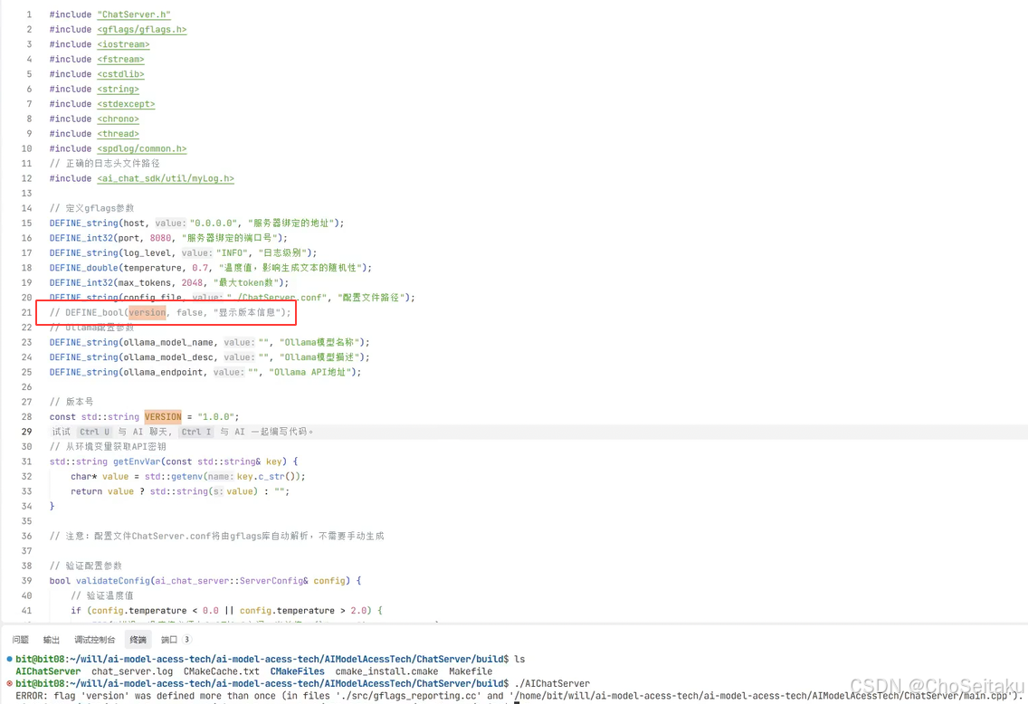The width and height of the screenshot is (1028, 704).
Task: Click the highlighted word version in commented DEFINE_bool
Action: pos(147,313)
